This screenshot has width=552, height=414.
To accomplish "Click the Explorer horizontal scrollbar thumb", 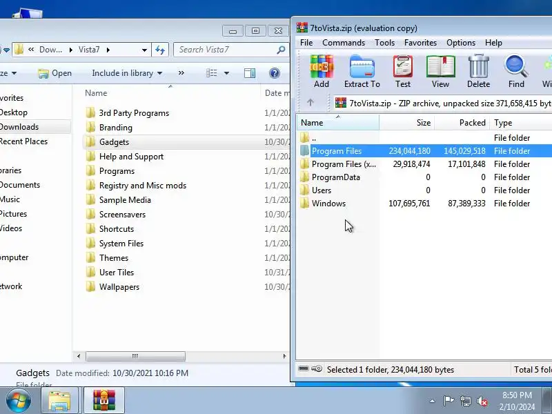I will point(135,356).
